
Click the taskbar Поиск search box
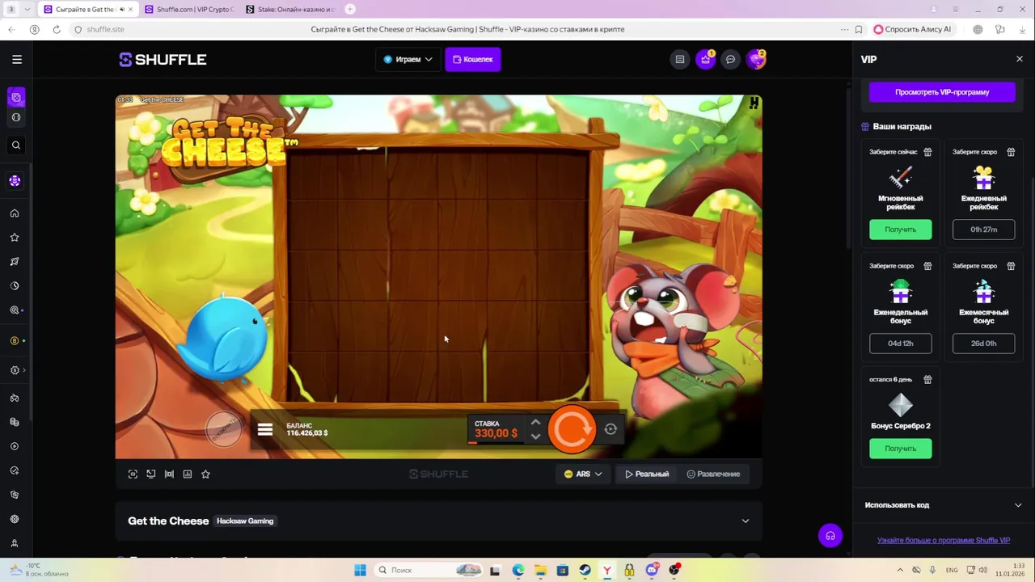(x=429, y=570)
